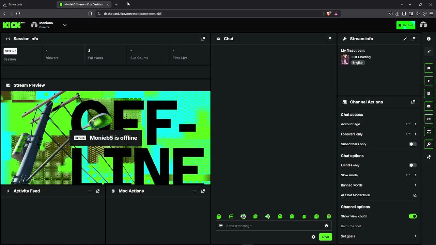Select the Monieb5 Stream Kick Dashboard tab

coord(84,4)
